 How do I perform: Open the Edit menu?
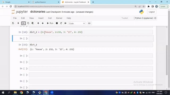[23, 18]
